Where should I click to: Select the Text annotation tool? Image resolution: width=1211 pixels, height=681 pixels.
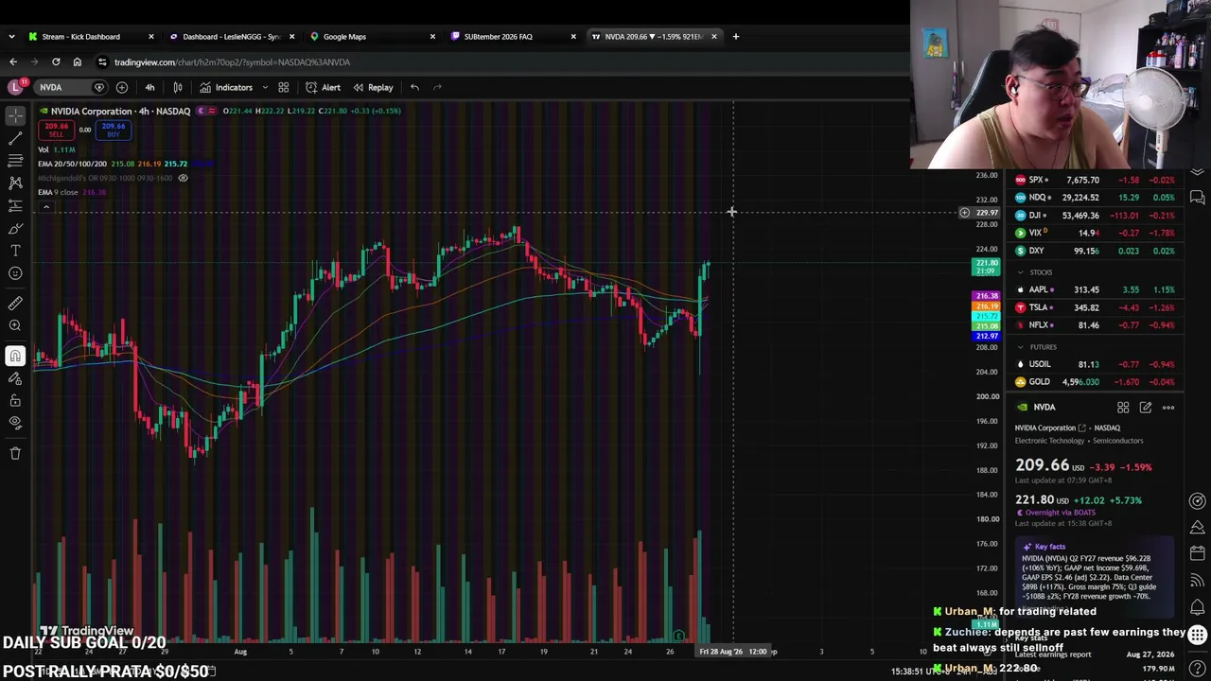point(15,251)
